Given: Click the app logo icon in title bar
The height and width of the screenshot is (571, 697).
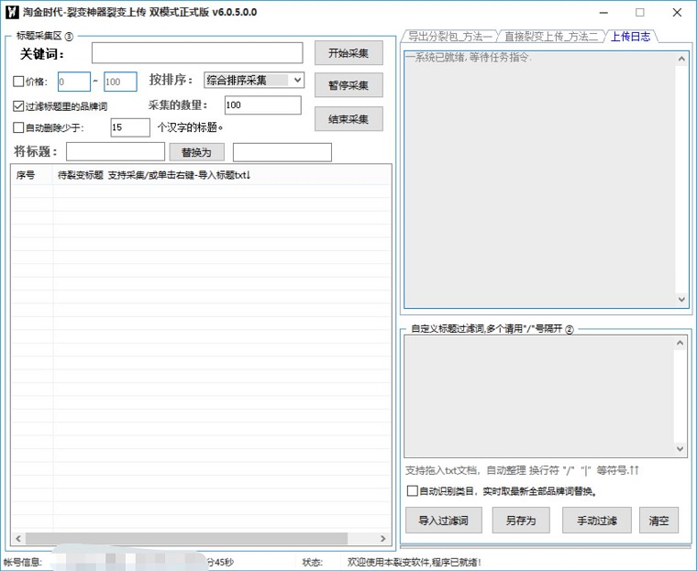Looking at the screenshot, I should point(13,12).
